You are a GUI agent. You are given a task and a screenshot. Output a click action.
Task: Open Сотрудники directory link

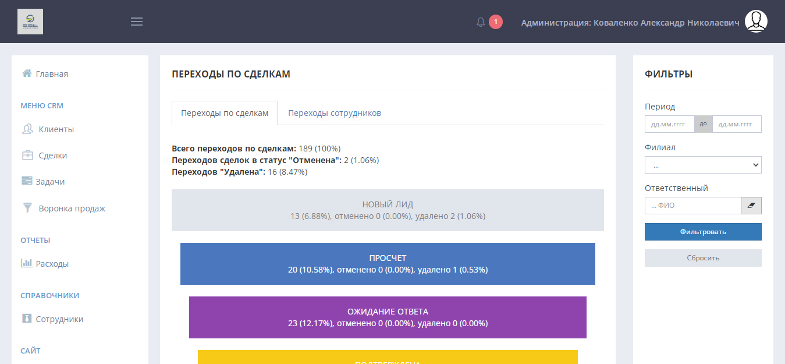[x=59, y=319]
